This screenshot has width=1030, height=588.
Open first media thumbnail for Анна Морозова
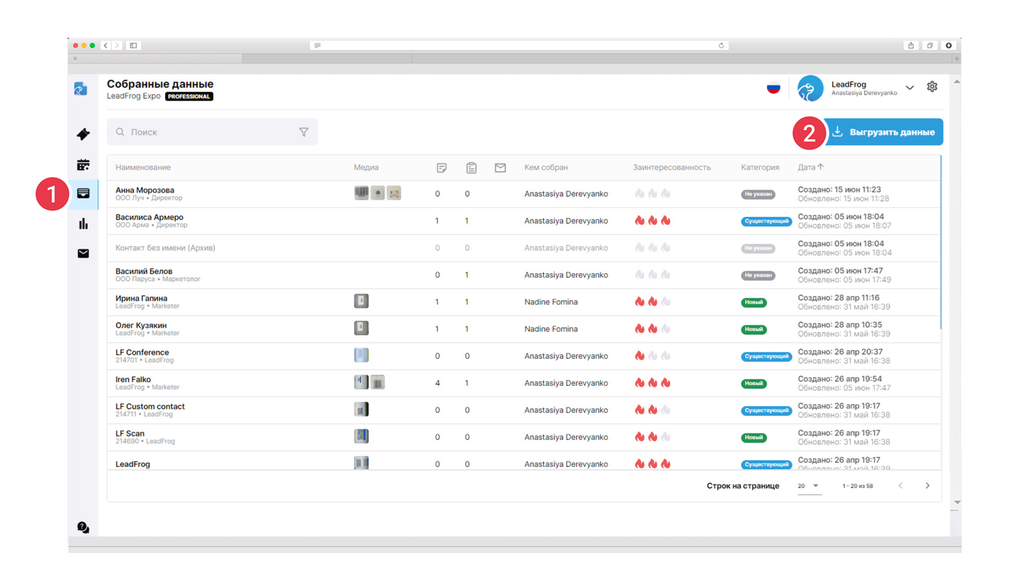point(361,193)
